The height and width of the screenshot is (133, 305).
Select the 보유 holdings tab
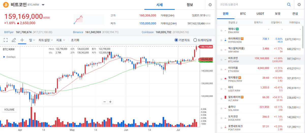point(278,14)
